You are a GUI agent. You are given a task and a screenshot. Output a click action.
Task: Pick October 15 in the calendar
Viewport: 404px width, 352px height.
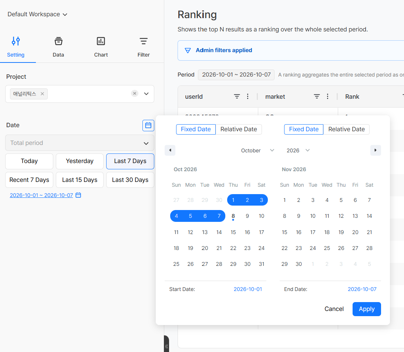pyautogui.click(x=233, y=232)
